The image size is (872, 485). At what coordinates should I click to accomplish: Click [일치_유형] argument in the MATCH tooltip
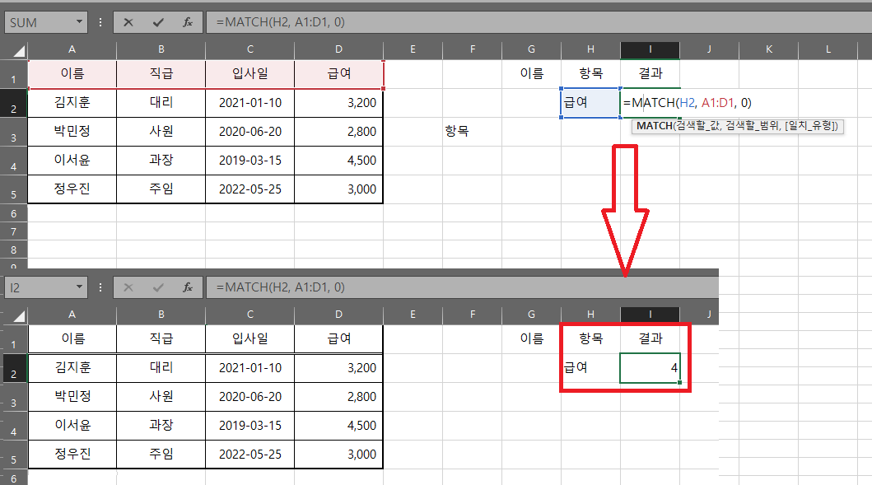[x=809, y=126]
